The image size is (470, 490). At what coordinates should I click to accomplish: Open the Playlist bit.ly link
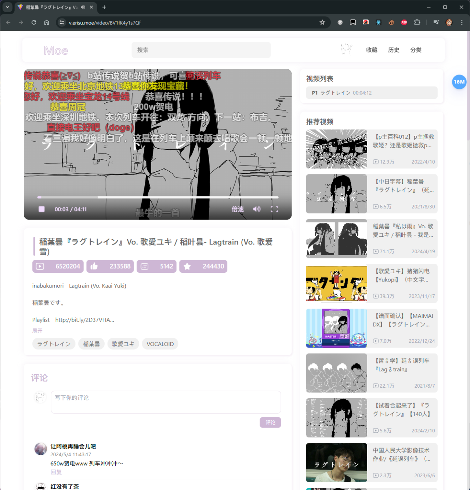coord(84,320)
